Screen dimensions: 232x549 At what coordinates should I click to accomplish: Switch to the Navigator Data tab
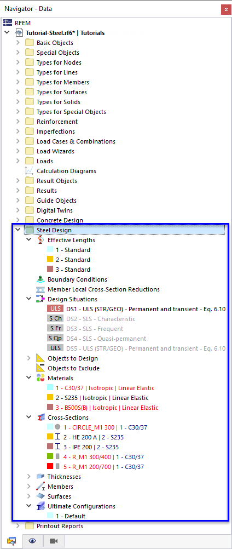tap(11, 541)
